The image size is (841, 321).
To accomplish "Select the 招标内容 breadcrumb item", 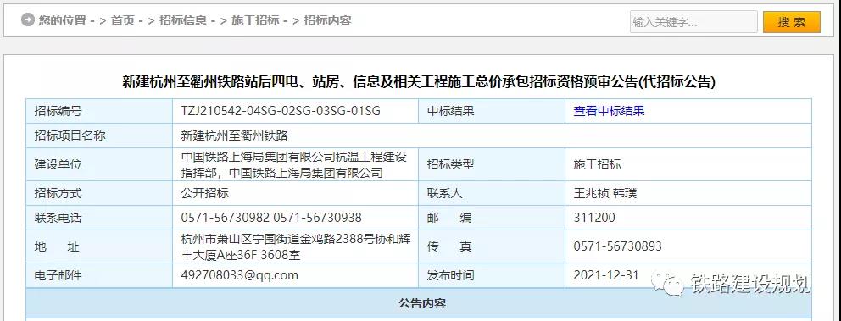I will (x=328, y=21).
